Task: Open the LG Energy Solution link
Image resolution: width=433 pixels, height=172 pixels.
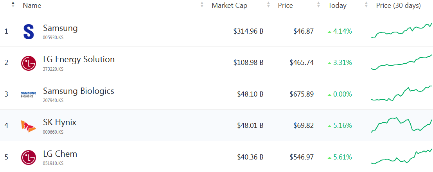Action: click(79, 59)
